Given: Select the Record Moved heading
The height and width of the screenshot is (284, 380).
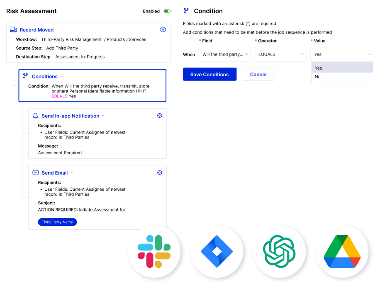Looking at the screenshot, I should coord(37,30).
